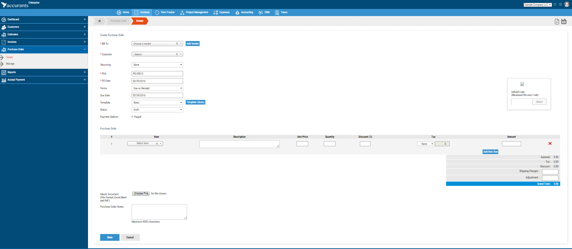Open the Customer select dropdown

(x=157, y=54)
